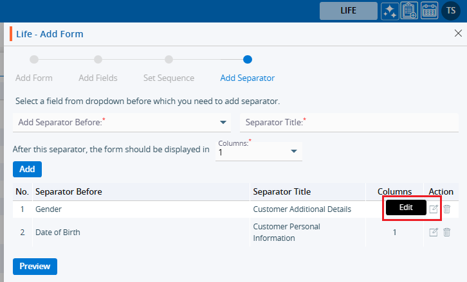Go to the Set Sequence step

169,60
